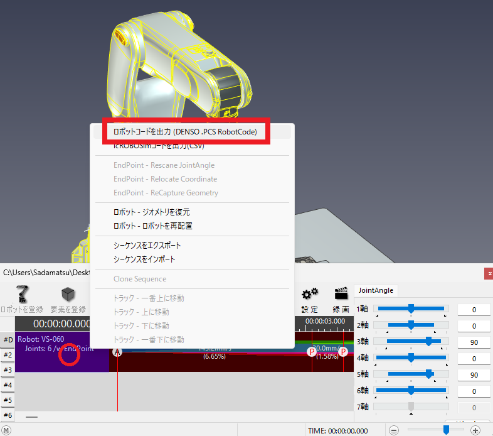Select ロボット - ジオメトリを復元
The height and width of the screenshot is (436, 493).
point(152,212)
